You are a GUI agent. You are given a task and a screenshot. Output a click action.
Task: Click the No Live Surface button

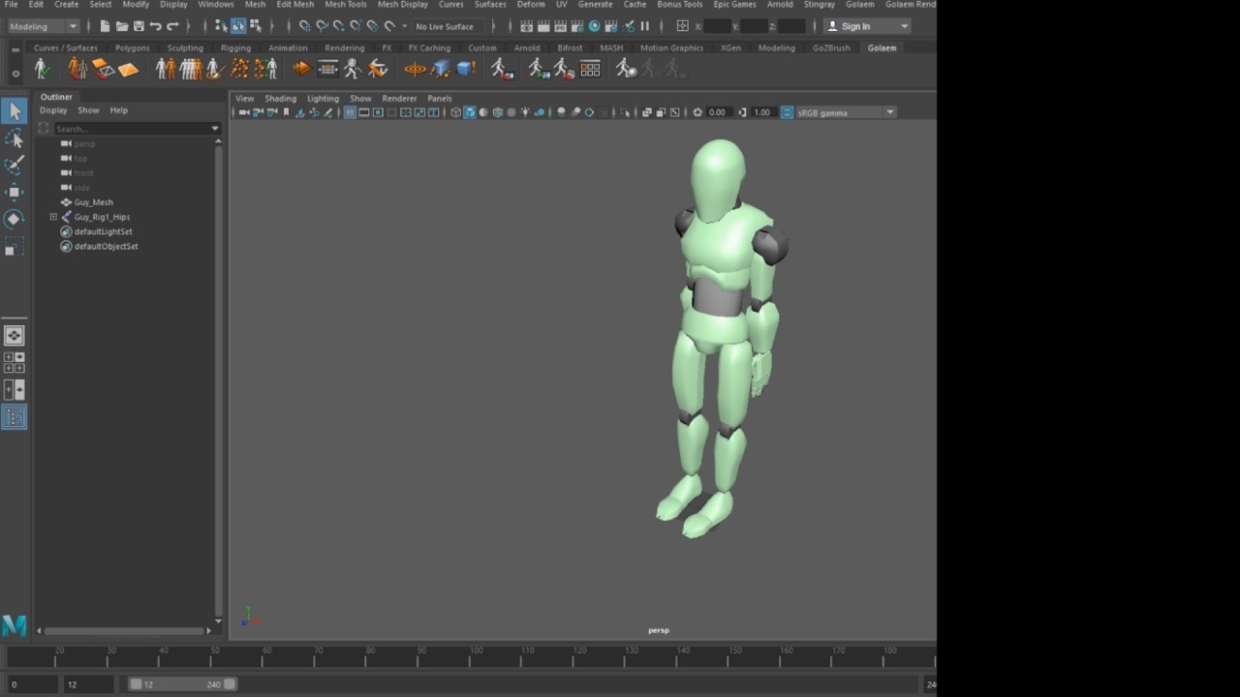pyautogui.click(x=444, y=26)
